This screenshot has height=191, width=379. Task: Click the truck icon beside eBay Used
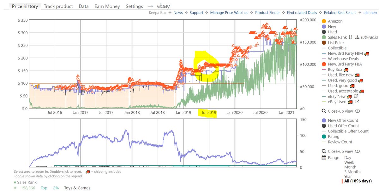[350, 102]
